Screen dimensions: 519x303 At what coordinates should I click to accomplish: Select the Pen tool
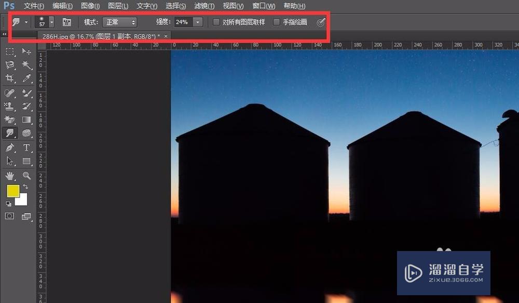[10, 147]
